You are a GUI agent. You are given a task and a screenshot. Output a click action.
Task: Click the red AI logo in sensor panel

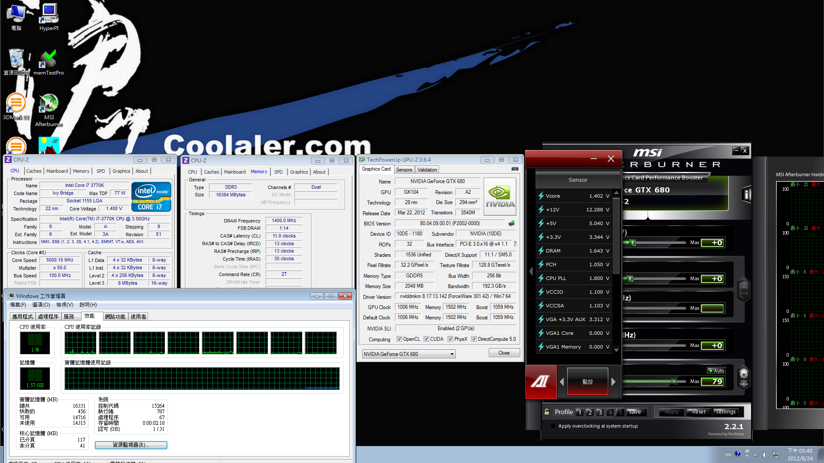pyautogui.click(x=541, y=381)
